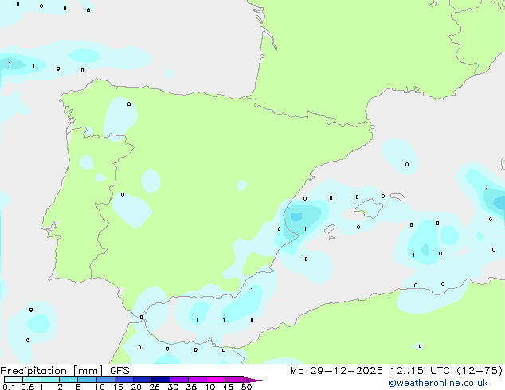Click the legend label "50"
This screenshot has width=505, height=390.
246,387
